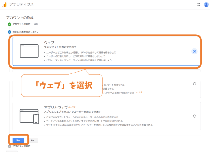Click the プロパティの設定 step label
210x152 pixels.
coord(21,146)
